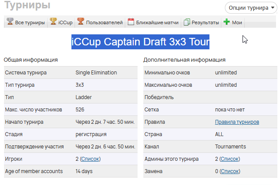Click Через 2 дн. 7 час. 50 мин. value
This screenshot has width=280, height=185.
click(x=105, y=122)
